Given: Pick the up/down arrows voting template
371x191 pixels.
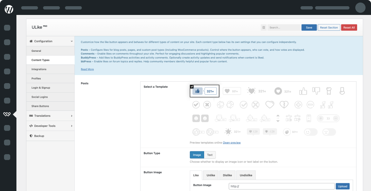Looking at the screenshot, I should tap(278, 118).
